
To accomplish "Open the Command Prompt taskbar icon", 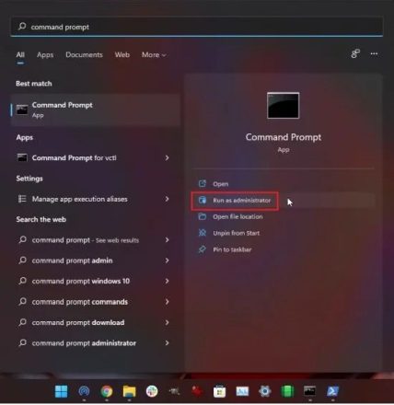I will coord(309,391).
